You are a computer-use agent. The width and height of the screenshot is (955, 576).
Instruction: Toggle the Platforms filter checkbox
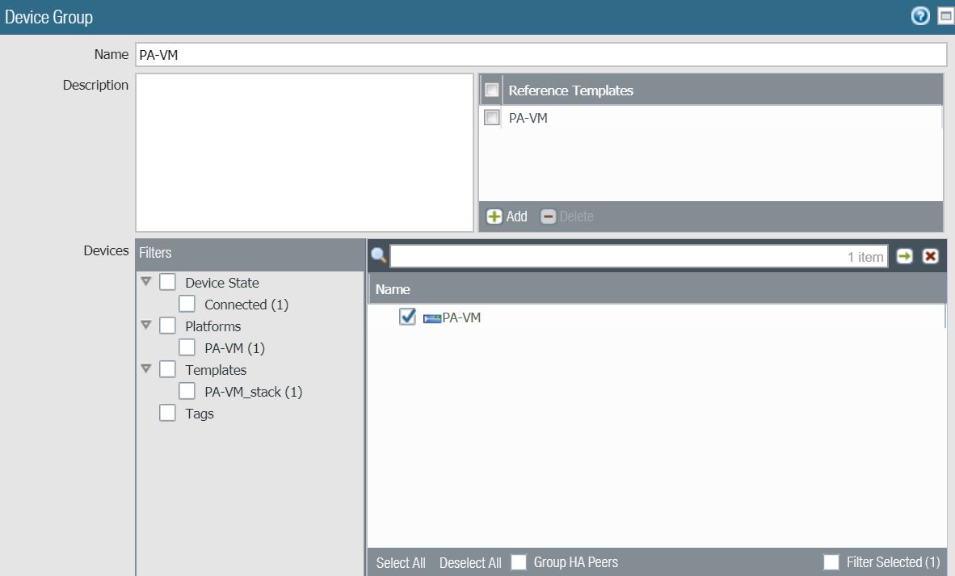coord(167,326)
